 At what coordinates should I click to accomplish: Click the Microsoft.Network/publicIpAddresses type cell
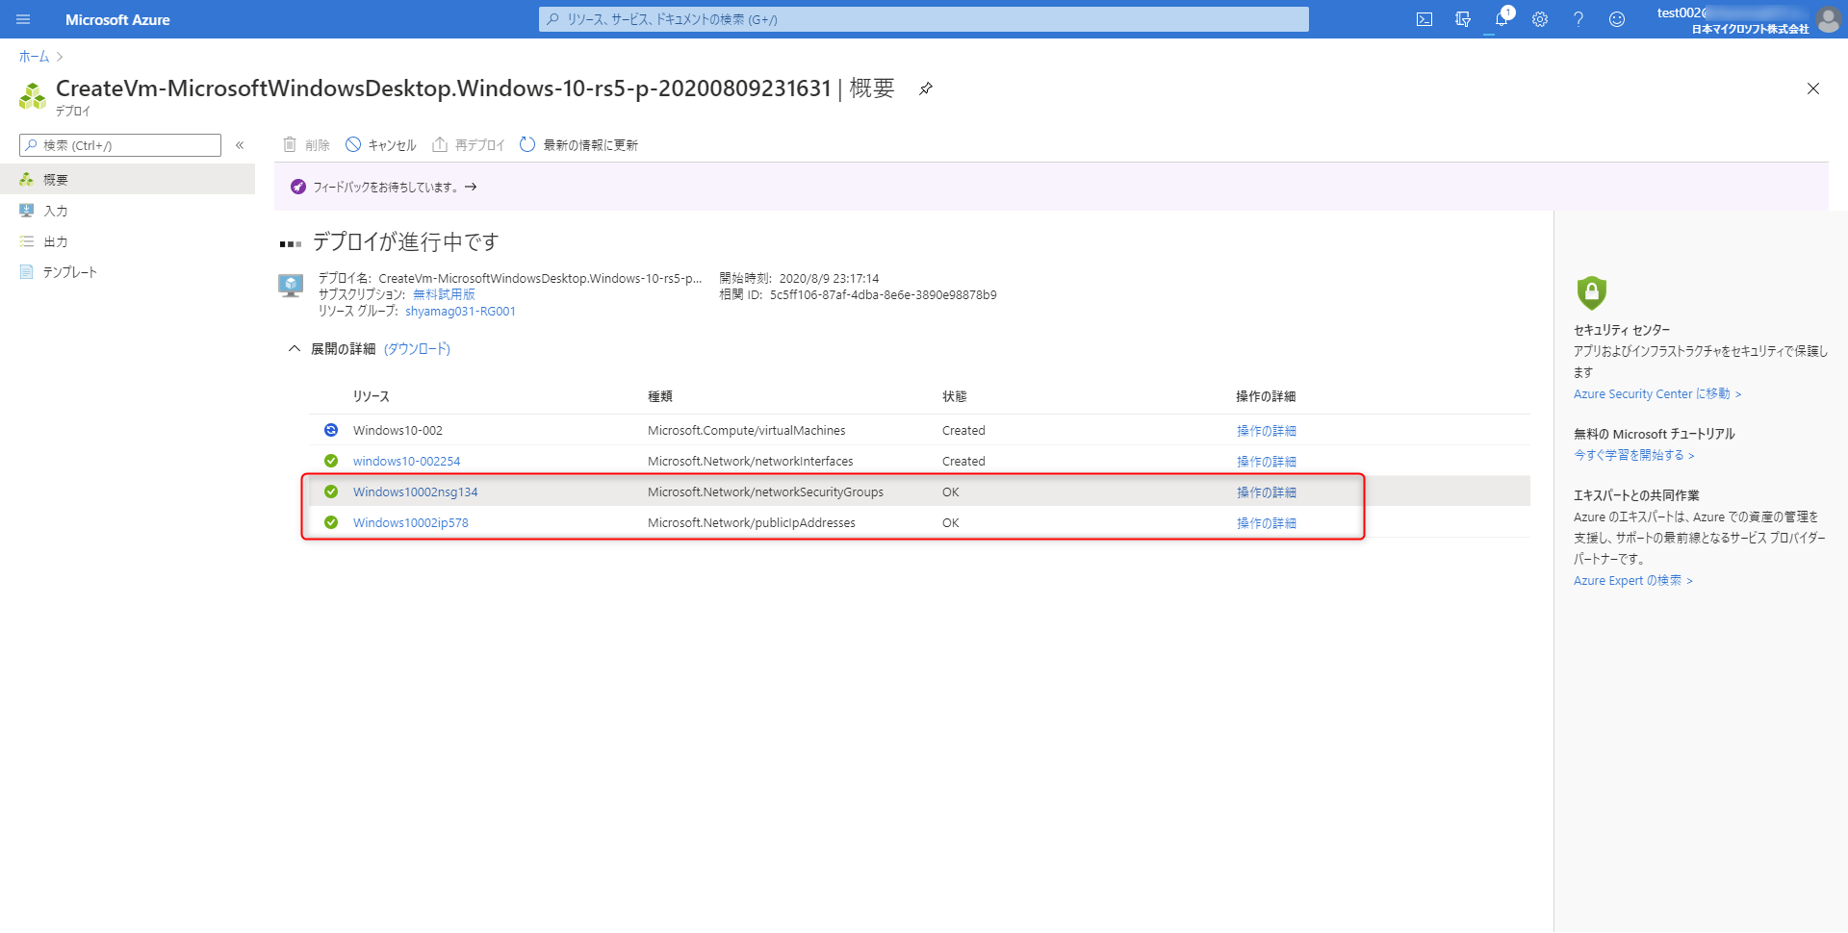[x=752, y=523]
